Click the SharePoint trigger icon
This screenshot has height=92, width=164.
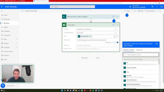point(64,17)
